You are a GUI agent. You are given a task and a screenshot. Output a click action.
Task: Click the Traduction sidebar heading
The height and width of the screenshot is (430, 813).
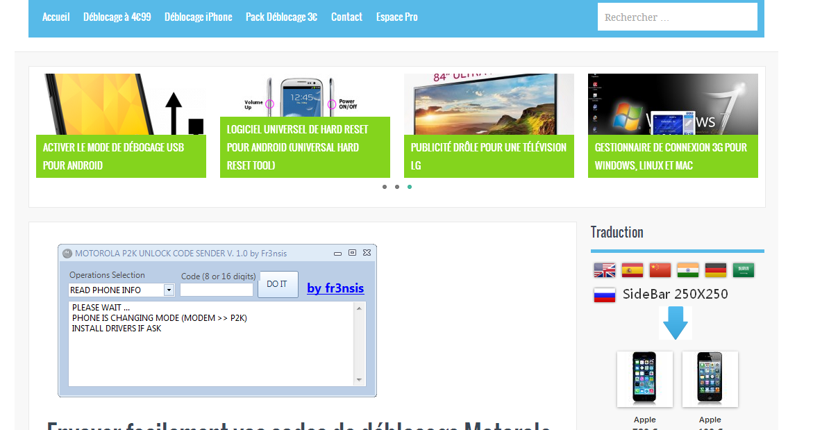617,232
